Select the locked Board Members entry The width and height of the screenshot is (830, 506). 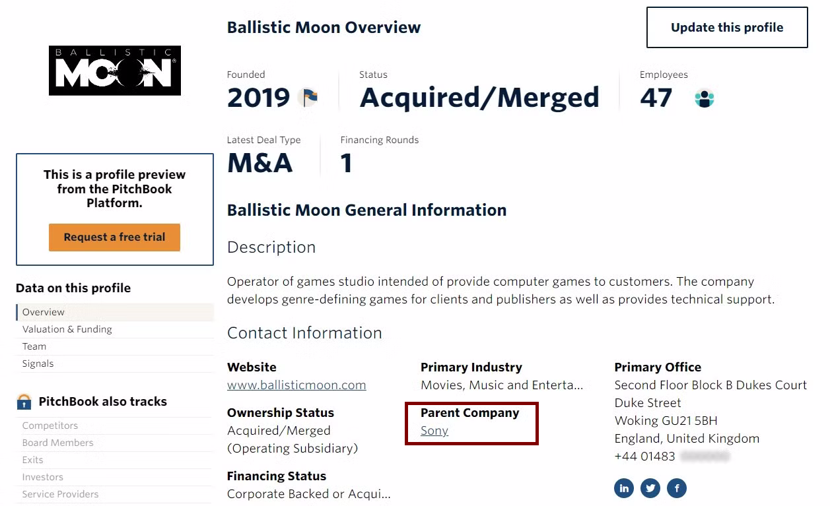coord(58,443)
